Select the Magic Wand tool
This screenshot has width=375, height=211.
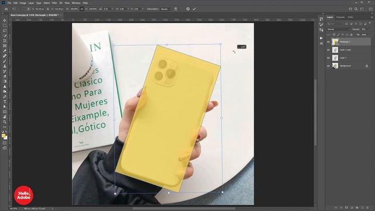(x=5, y=36)
